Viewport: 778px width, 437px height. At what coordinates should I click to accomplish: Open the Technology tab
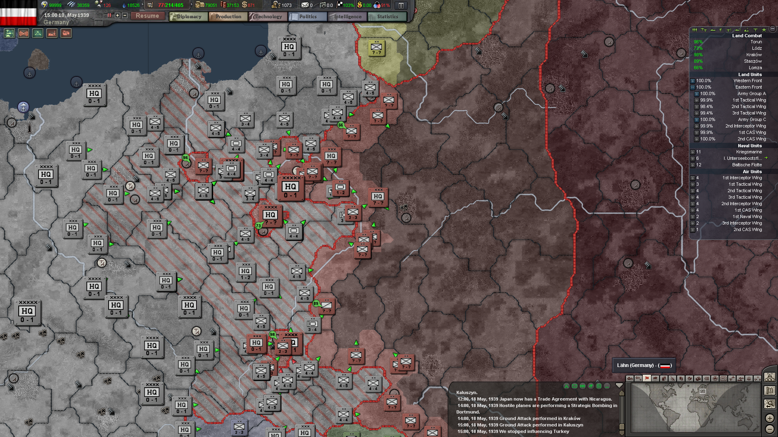[x=267, y=17]
